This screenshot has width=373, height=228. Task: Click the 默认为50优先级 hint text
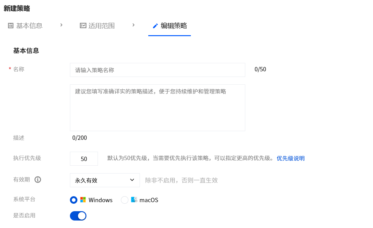coord(191,158)
